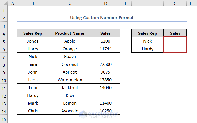Select row 7 header
The height and width of the screenshot is (123, 197).
[x=4, y=57]
